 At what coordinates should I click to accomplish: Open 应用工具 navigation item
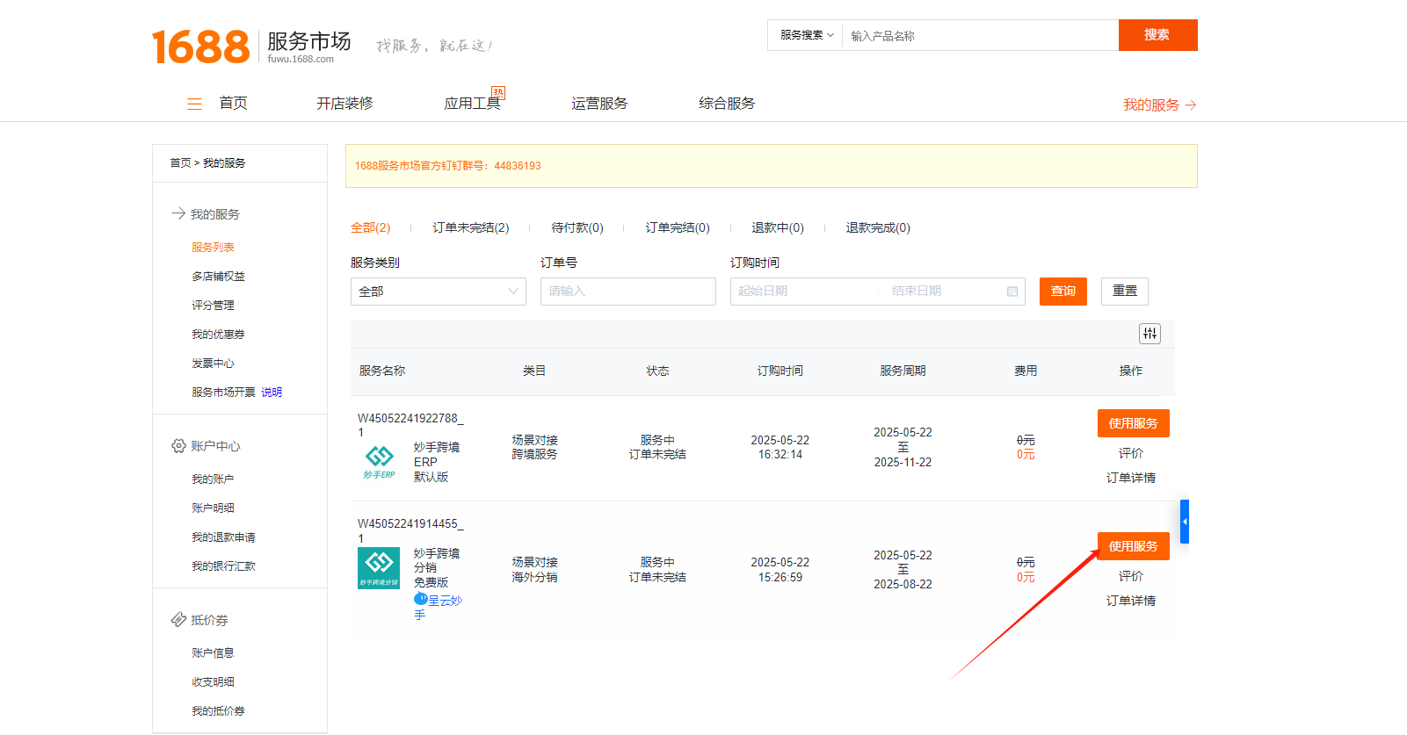point(473,104)
